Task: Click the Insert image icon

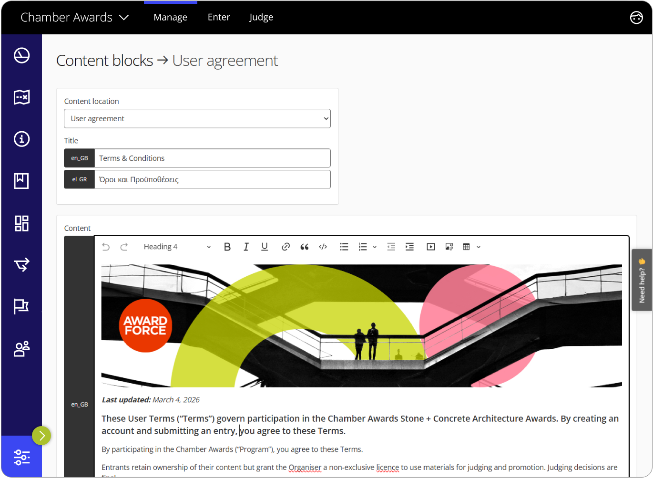Action: click(449, 246)
